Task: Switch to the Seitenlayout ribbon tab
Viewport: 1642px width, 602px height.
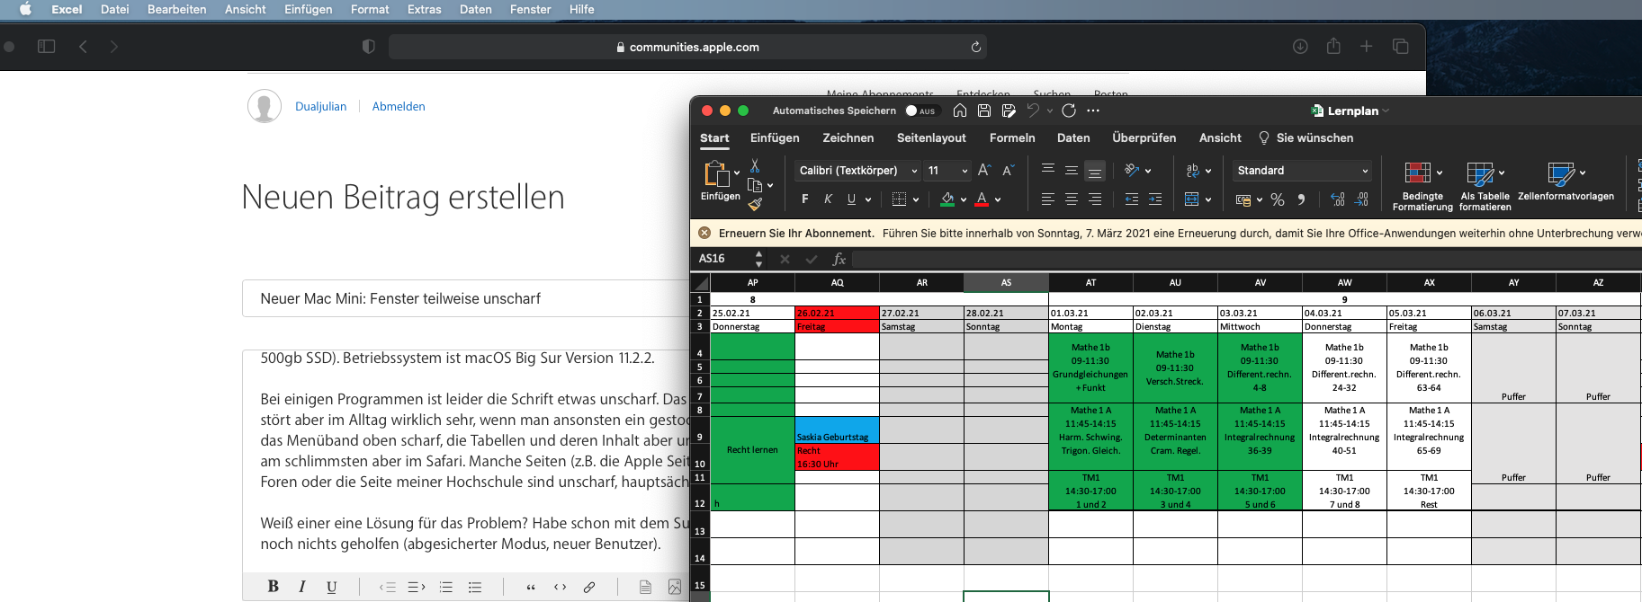Action: click(x=930, y=137)
